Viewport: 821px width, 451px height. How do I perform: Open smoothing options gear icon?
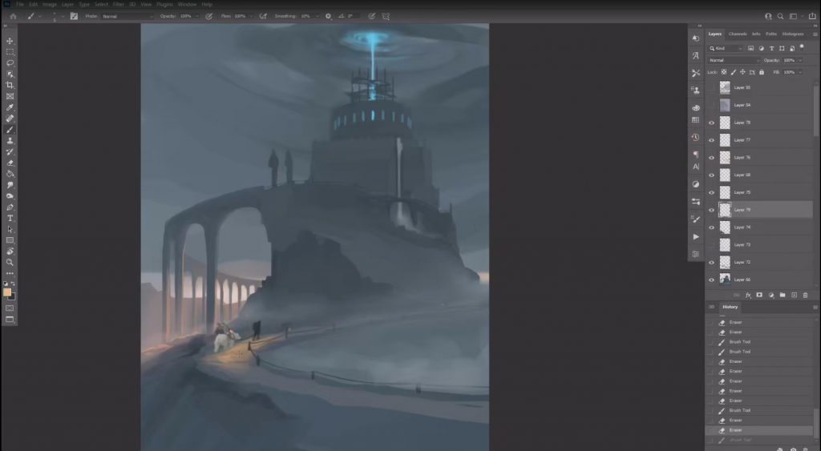328,16
